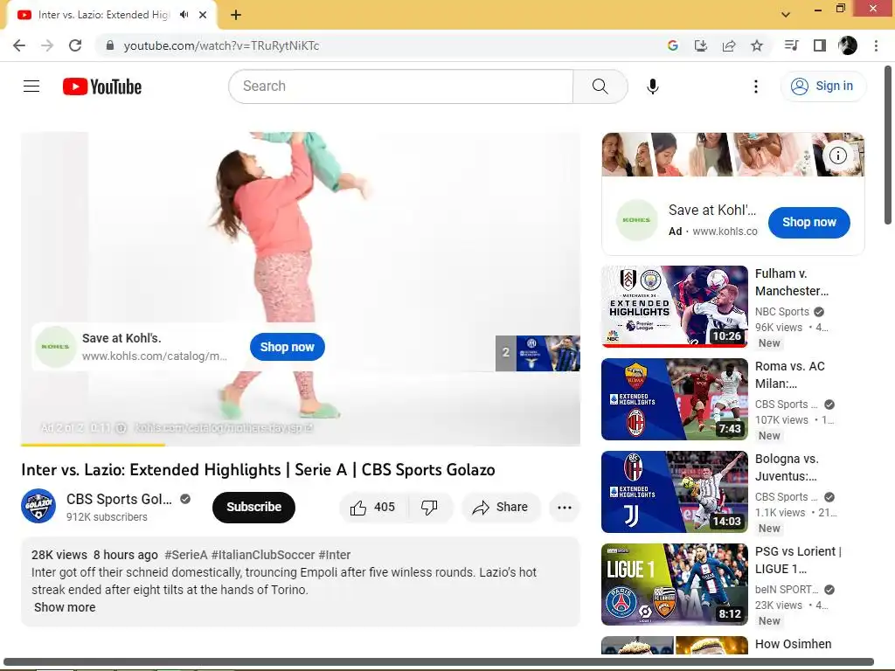895x671 pixels.
Task: Open PSG vs Lorient thumbnail
Action: click(675, 585)
